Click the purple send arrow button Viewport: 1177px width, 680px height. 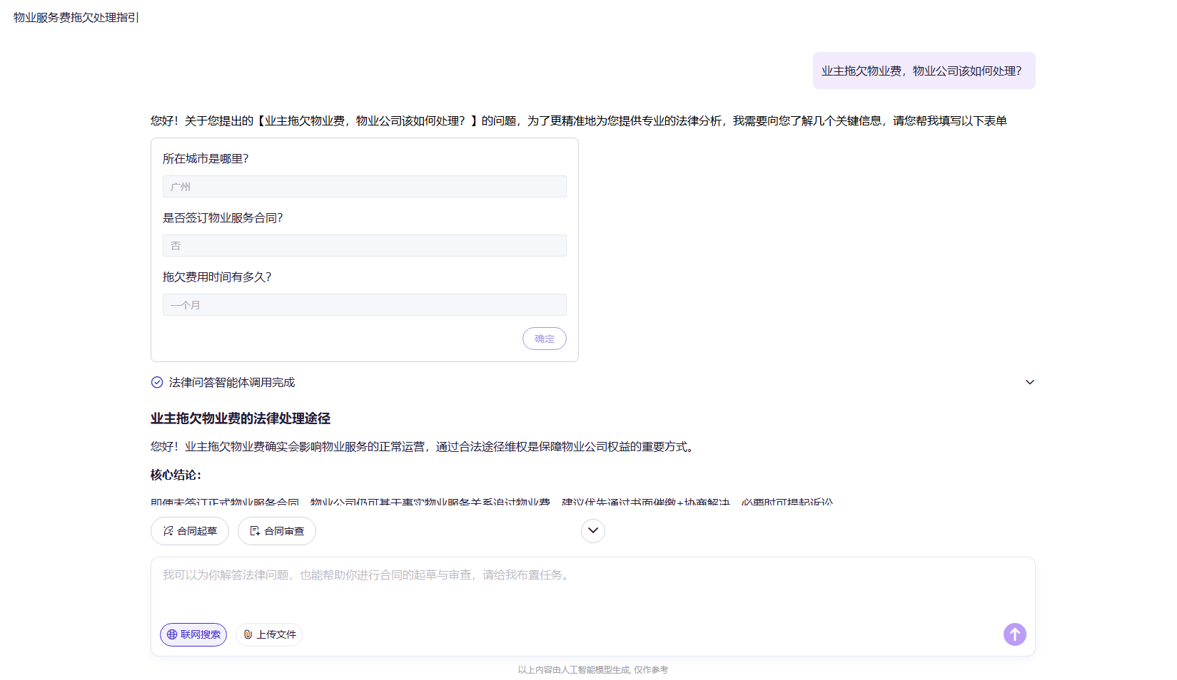1014,634
